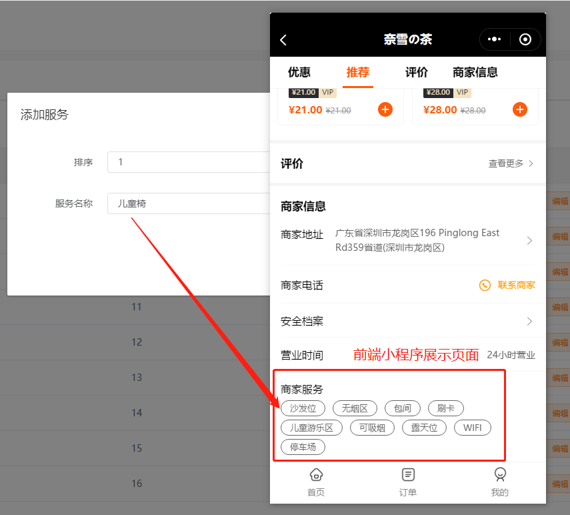Viewport: 570px width, 515px height.
Task: Click the ¥28.00 VIP price badge
Action: [447, 92]
